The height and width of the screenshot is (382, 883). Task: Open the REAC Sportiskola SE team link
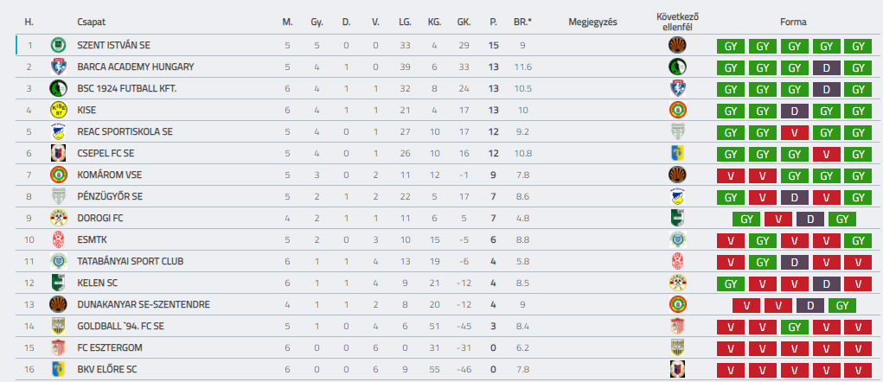125,131
